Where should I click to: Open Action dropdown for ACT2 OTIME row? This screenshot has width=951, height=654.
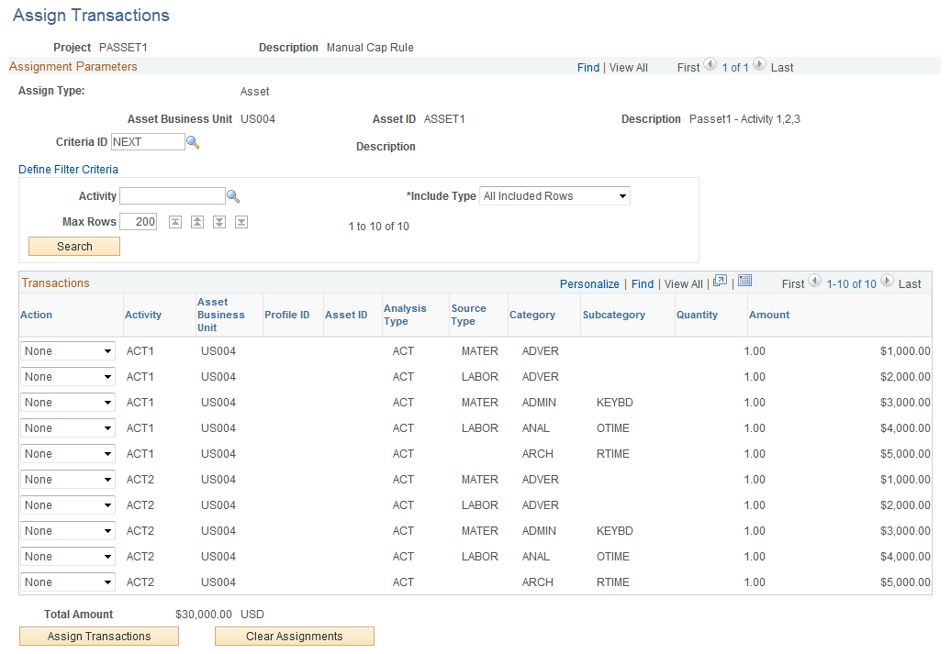[x=67, y=557]
